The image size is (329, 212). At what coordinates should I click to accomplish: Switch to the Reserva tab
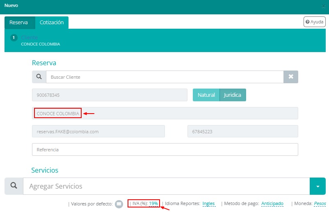click(x=19, y=23)
